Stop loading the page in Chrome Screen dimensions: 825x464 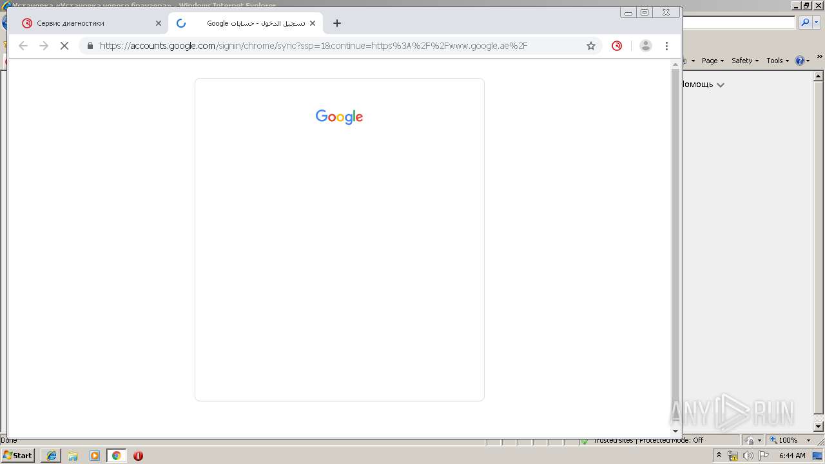[x=64, y=46]
